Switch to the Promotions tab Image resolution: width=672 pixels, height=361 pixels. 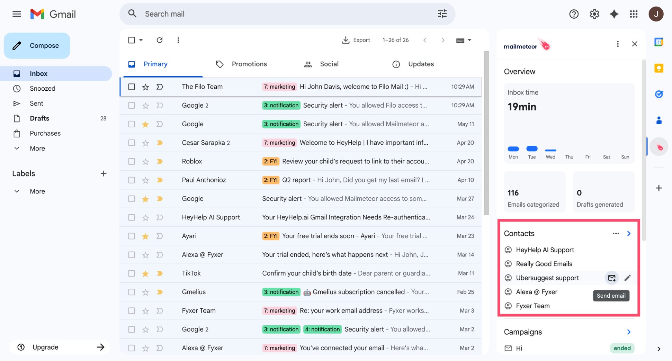click(x=249, y=64)
